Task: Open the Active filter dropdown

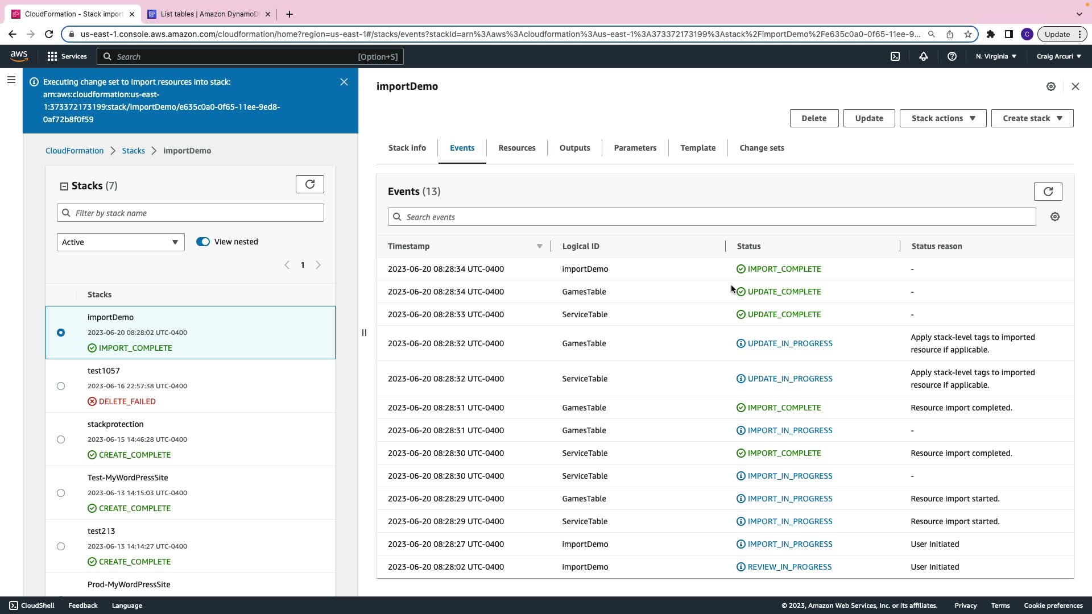Action: [x=121, y=242]
